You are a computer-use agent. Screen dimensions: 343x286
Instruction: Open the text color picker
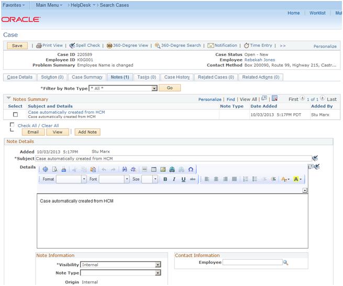click(x=285, y=179)
